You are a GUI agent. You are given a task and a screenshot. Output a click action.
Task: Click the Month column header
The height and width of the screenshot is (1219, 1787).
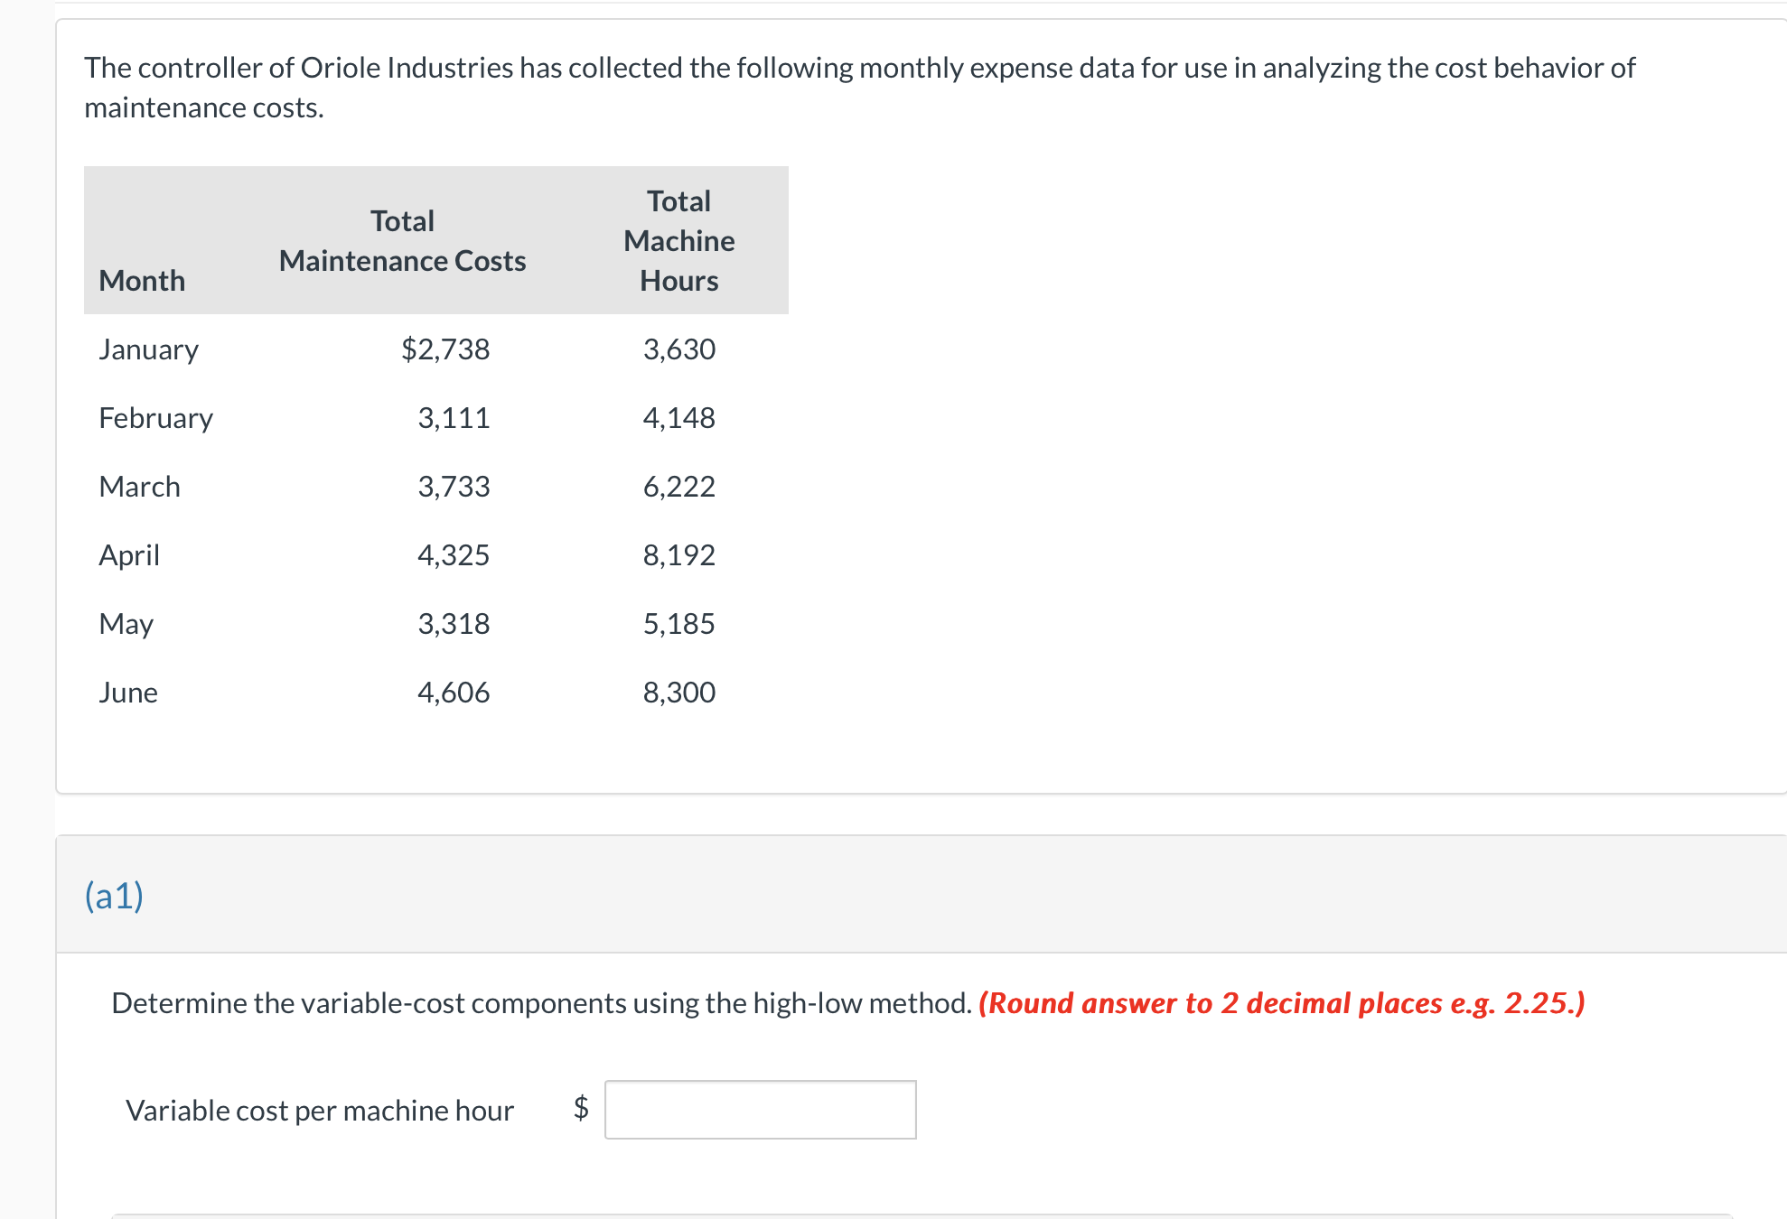(142, 281)
